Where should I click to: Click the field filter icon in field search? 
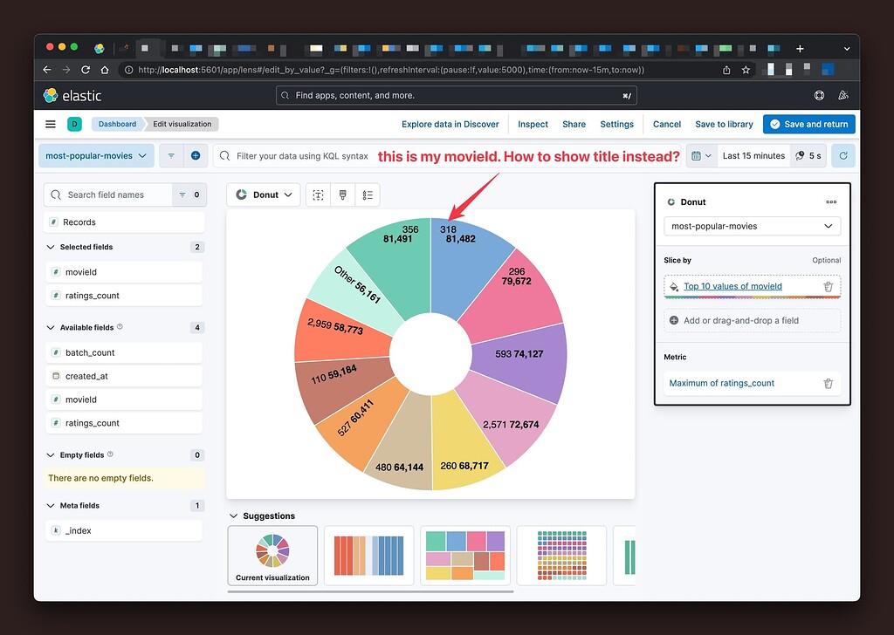181,195
